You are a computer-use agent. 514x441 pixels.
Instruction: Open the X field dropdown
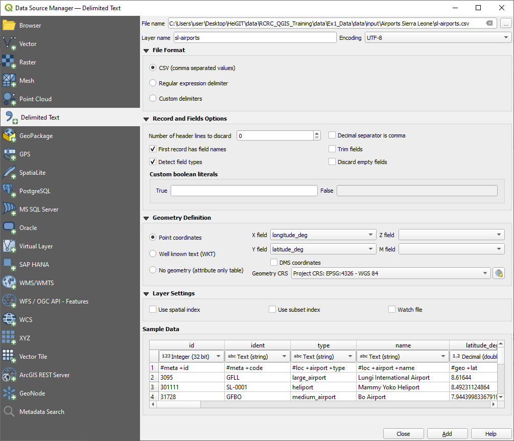(323, 235)
